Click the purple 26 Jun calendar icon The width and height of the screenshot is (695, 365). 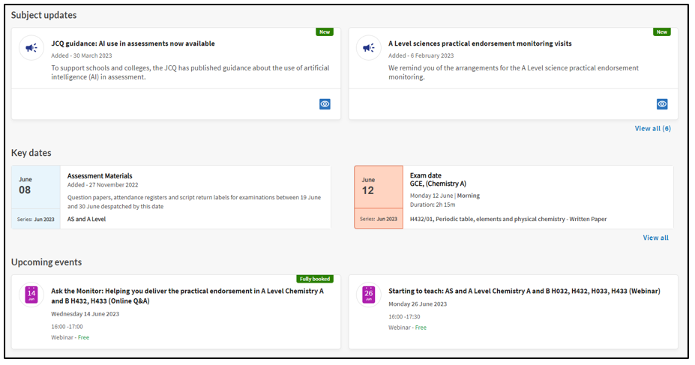point(369,295)
